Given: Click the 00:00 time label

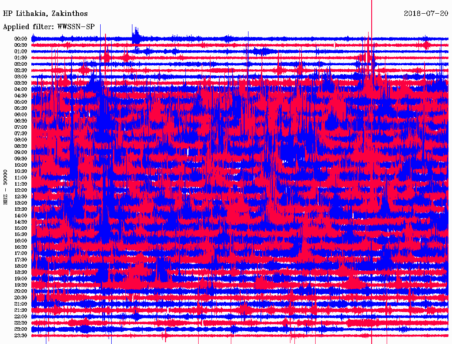Looking at the screenshot, I should point(21,39).
